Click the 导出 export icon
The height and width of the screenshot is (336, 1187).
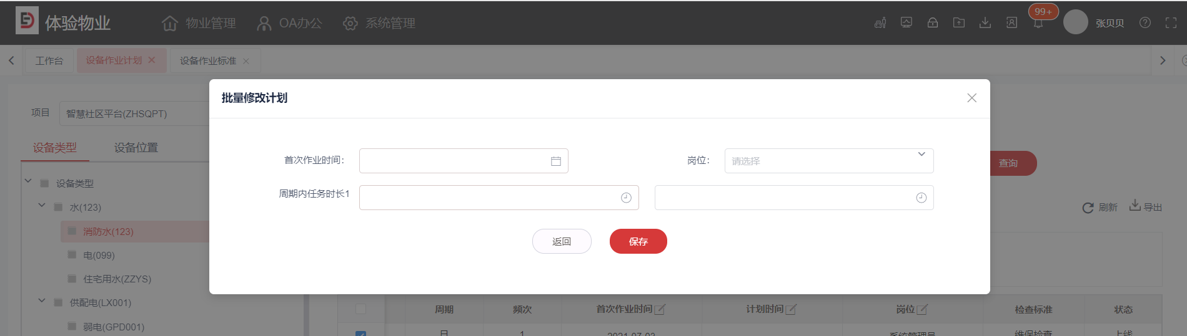tap(1135, 206)
